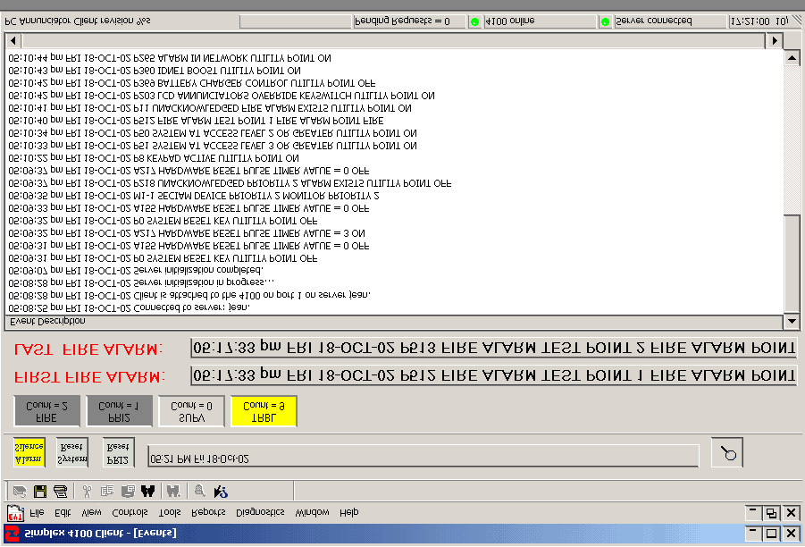
Task: Click the PRI2 Count = 1 button
Action: coord(119,411)
